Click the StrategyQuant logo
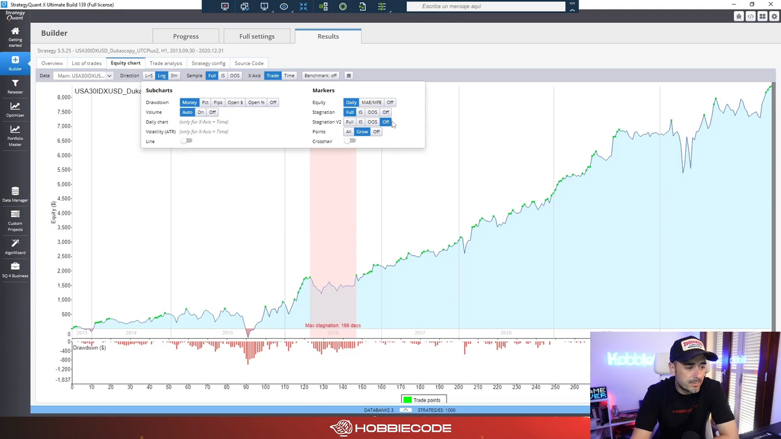781x439 pixels. pos(15,16)
